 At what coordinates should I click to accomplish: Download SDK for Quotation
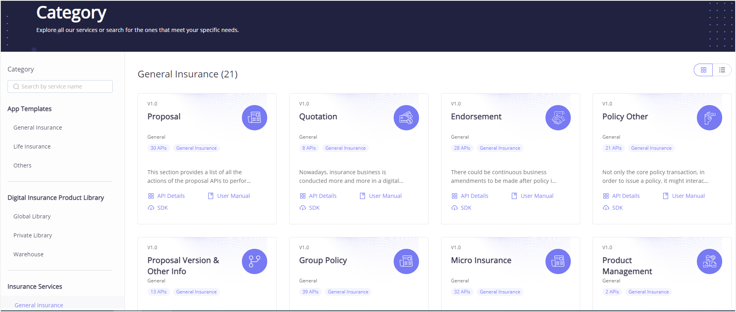pyautogui.click(x=309, y=208)
